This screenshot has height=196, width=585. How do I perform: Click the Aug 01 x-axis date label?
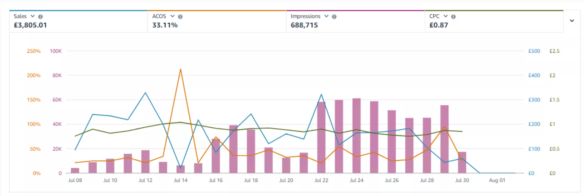[x=497, y=180]
